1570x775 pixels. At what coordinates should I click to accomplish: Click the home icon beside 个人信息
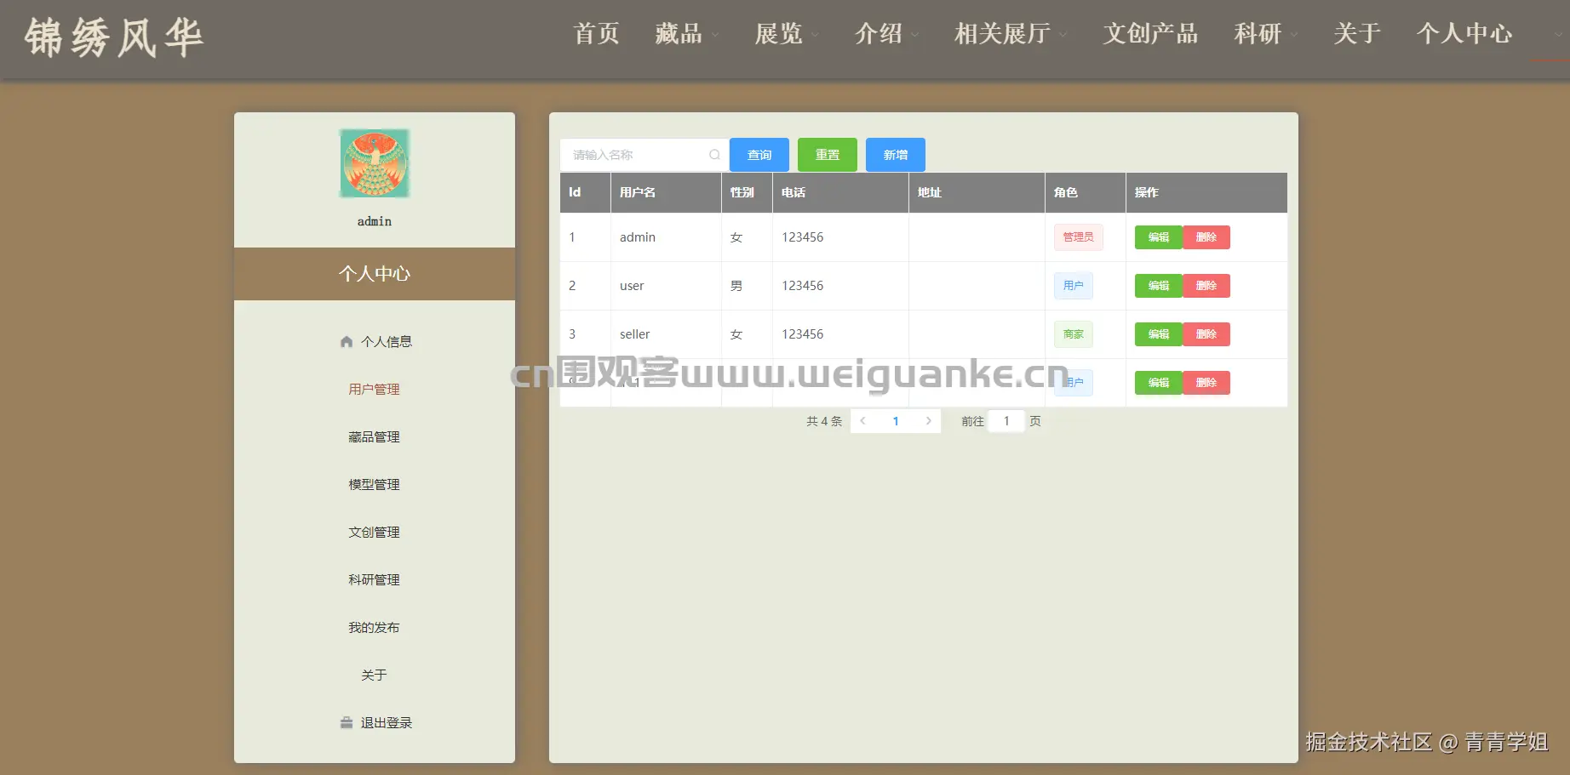pyautogui.click(x=346, y=341)
